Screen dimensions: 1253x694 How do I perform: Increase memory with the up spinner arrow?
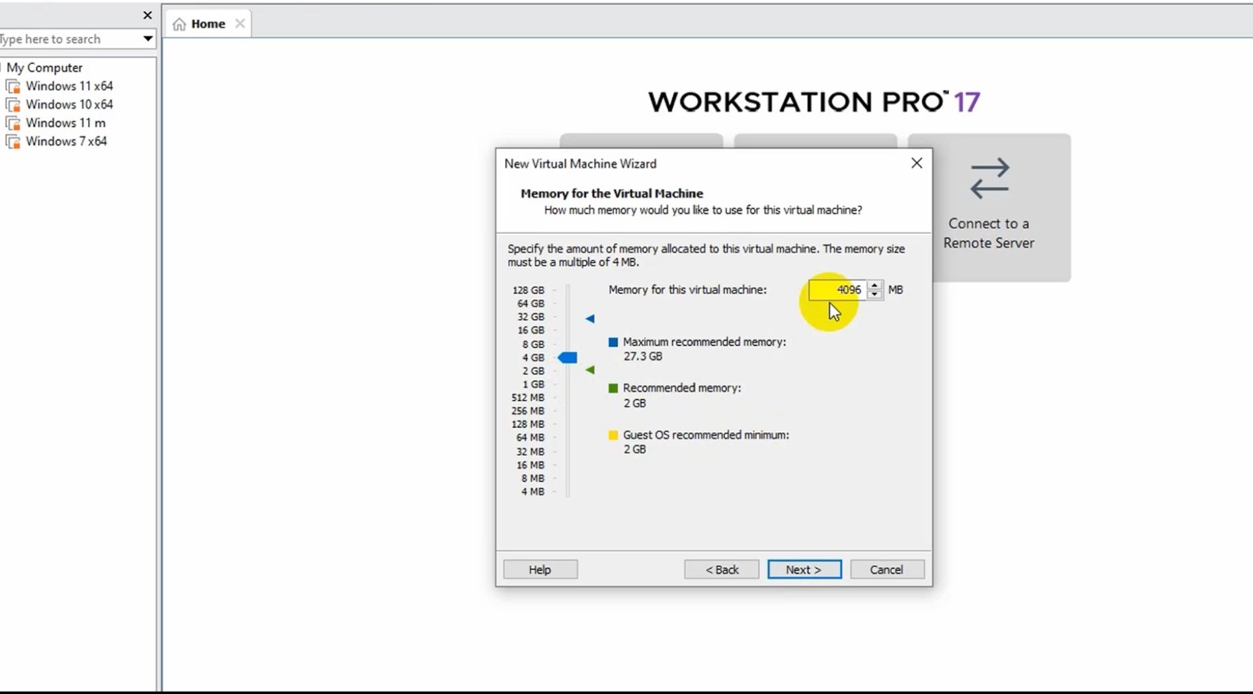(874, 286)
